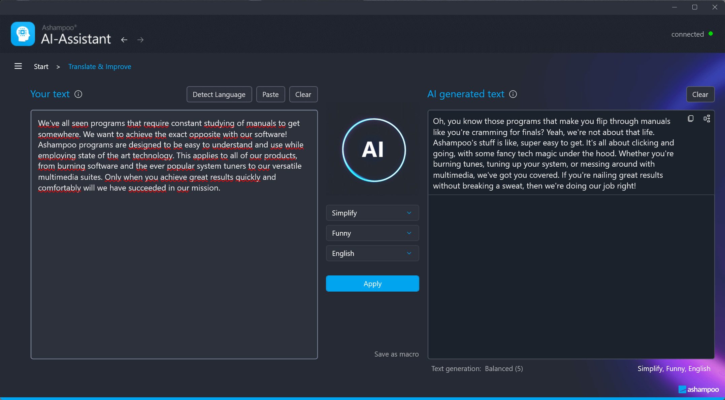Go forward with the right arrow

point(140,40)
